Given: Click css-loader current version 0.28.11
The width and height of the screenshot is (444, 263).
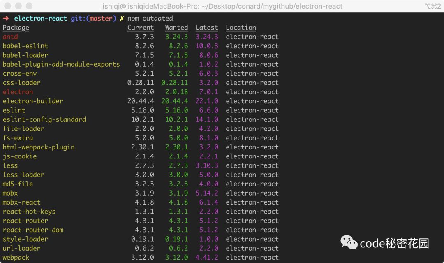Looking at the screenshot, I should coord(141,83).
